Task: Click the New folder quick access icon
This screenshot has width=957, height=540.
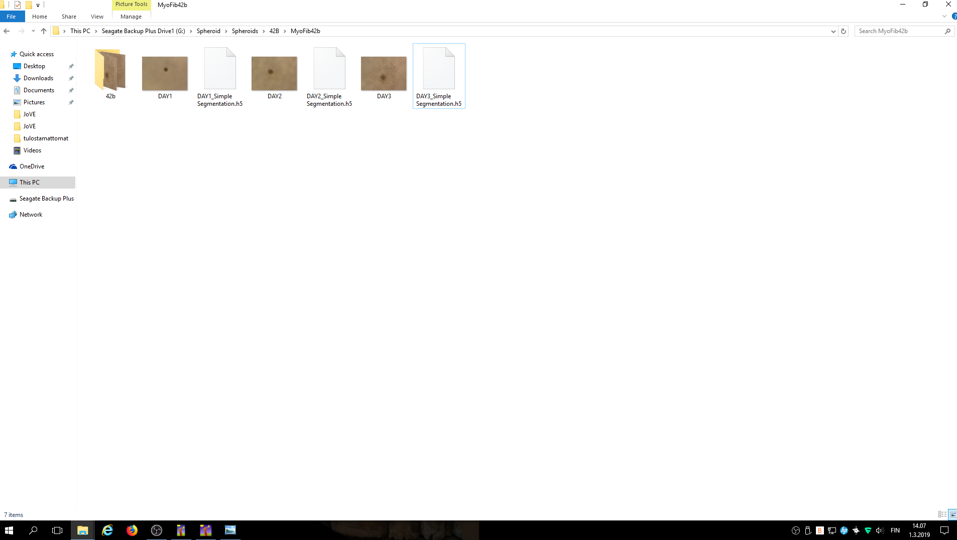Action: (29, 5)
